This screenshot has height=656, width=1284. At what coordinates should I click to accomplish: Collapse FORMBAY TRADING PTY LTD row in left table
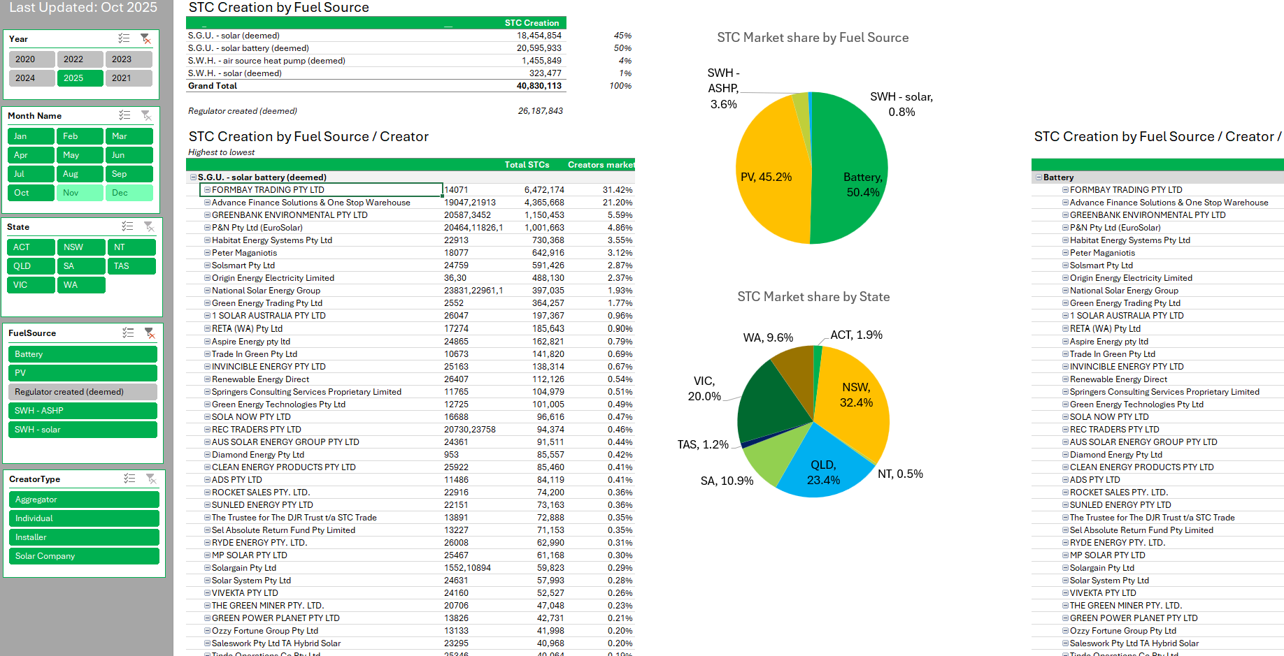[208, 190]
